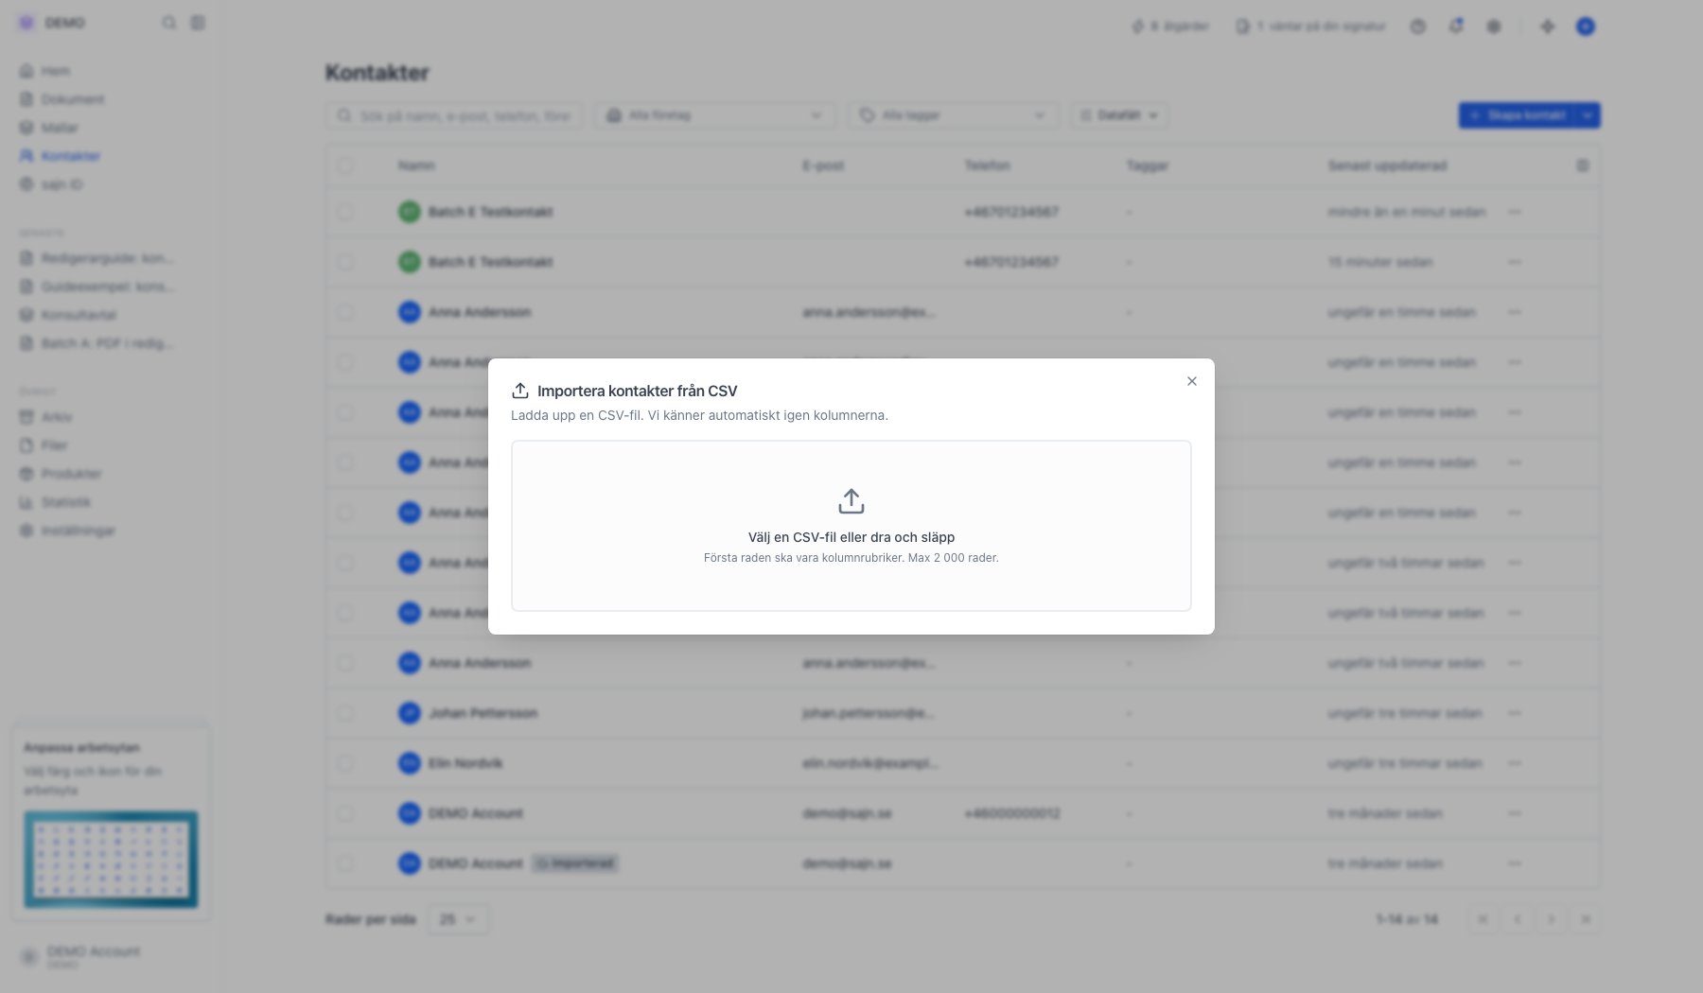Close the Importera kontakter från CSV dialog

click(1192, 381)
